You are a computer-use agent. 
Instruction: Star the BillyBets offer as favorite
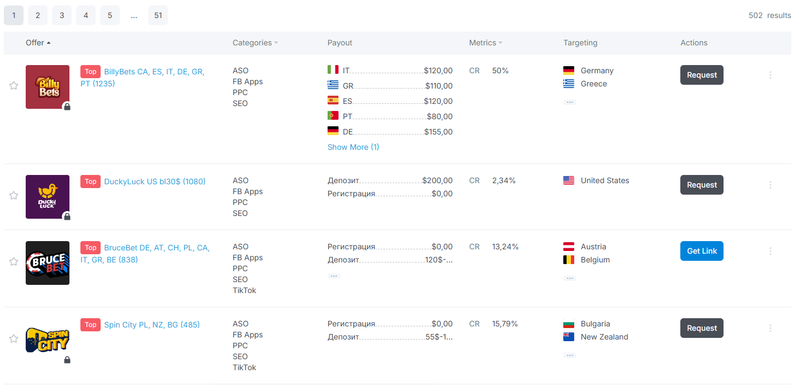14,85
